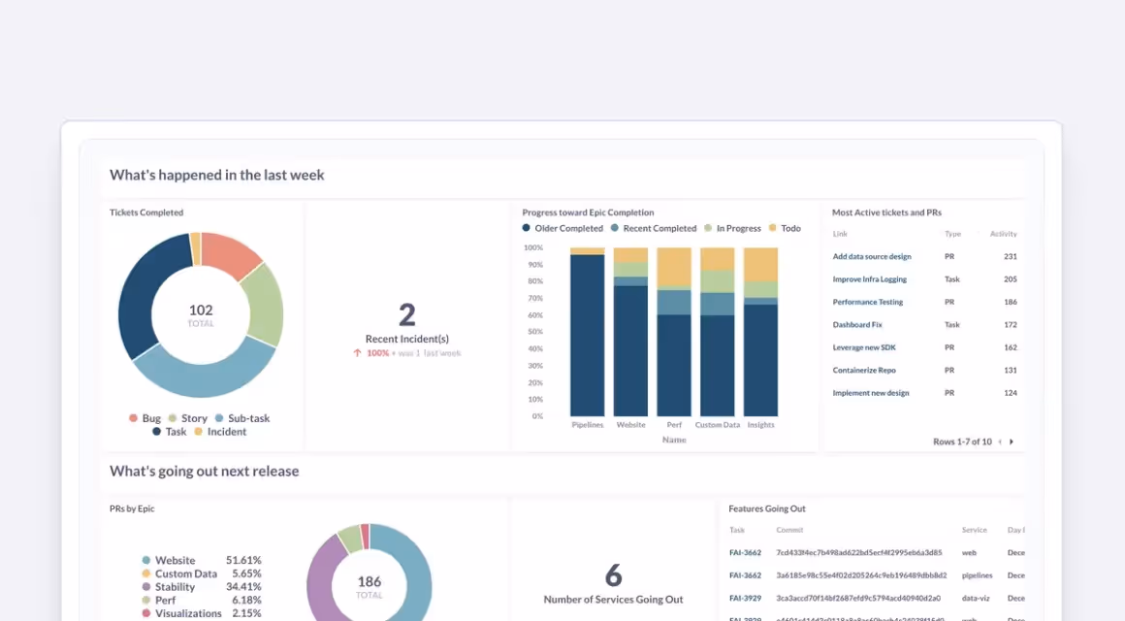Toggle In Progress series in legend
The image size is (1125, 621).
tap(732, 228)
